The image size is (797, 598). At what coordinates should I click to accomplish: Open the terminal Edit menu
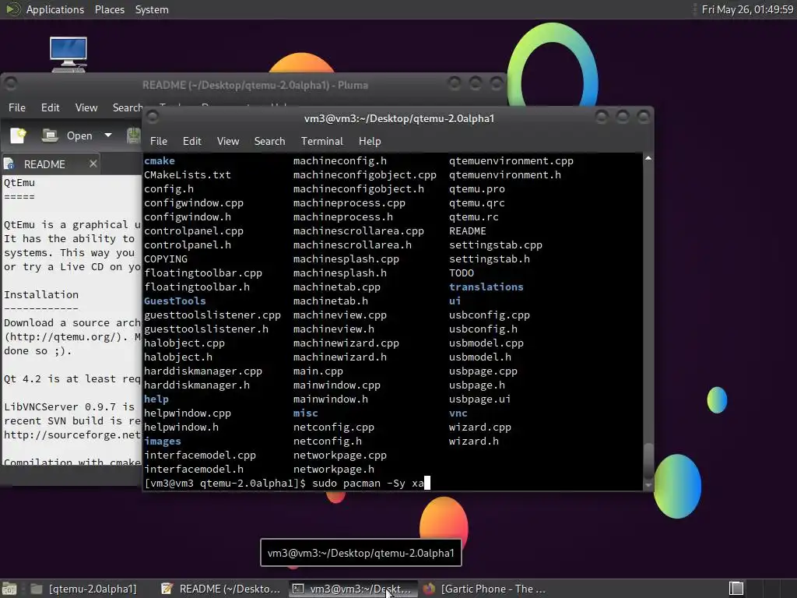pyautogui.click(x=192, y=142)
